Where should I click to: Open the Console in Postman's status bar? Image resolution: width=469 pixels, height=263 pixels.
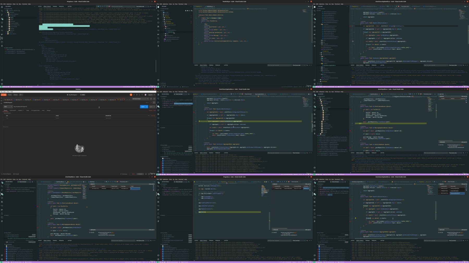pos(16,174)
